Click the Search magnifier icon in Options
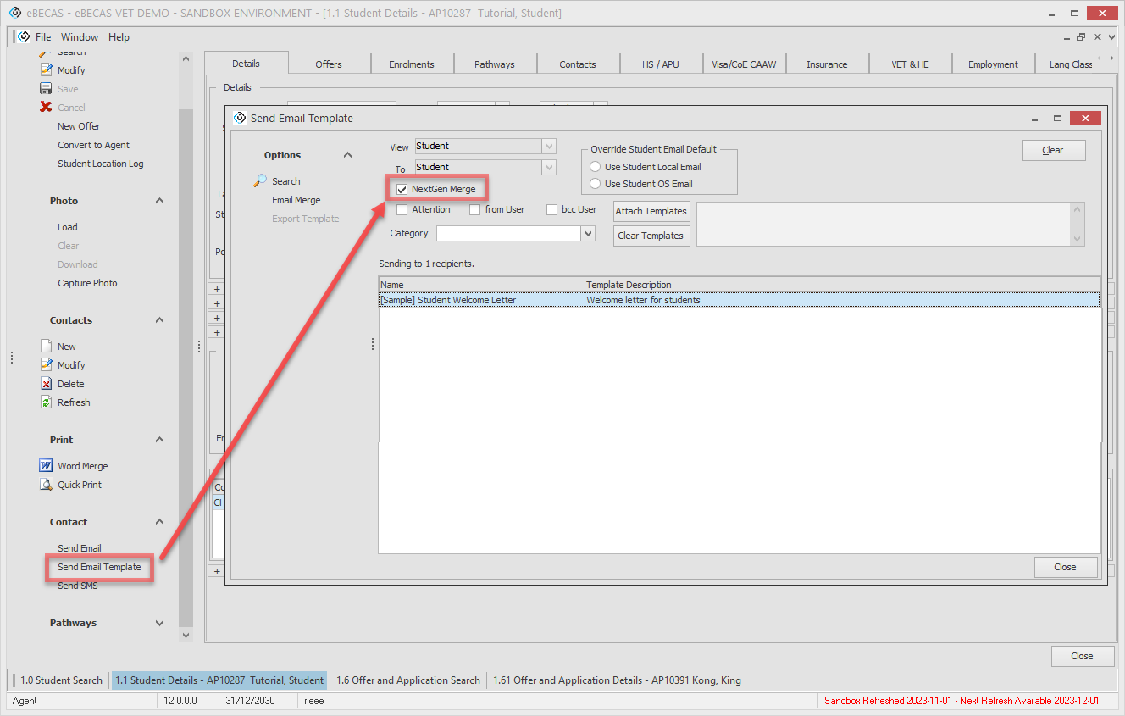Image resolution: width=1125 pixels, height=716 pixels. pyautogui.click(x=261, y=180)
